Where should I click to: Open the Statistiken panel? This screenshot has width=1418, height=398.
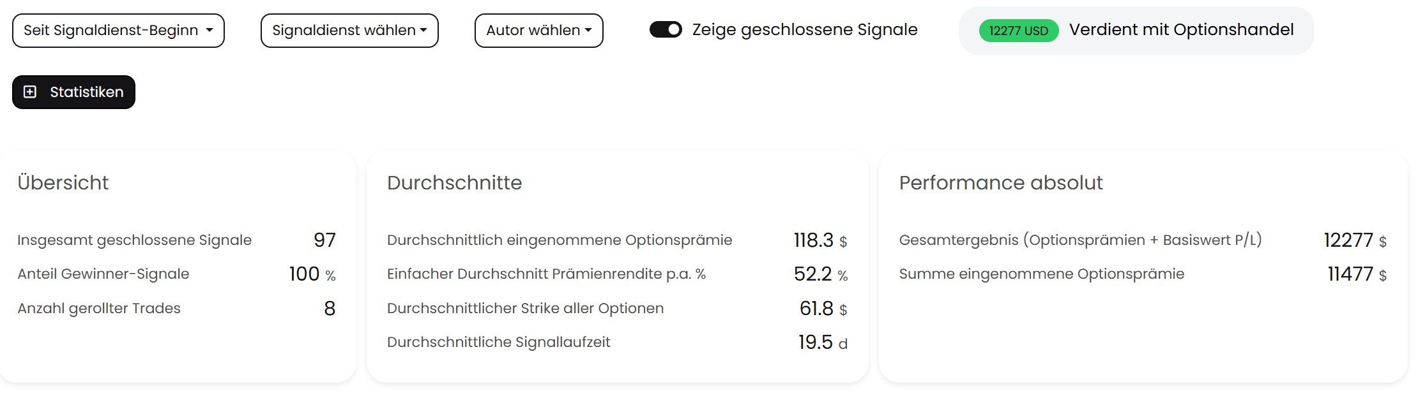point(73,92)
